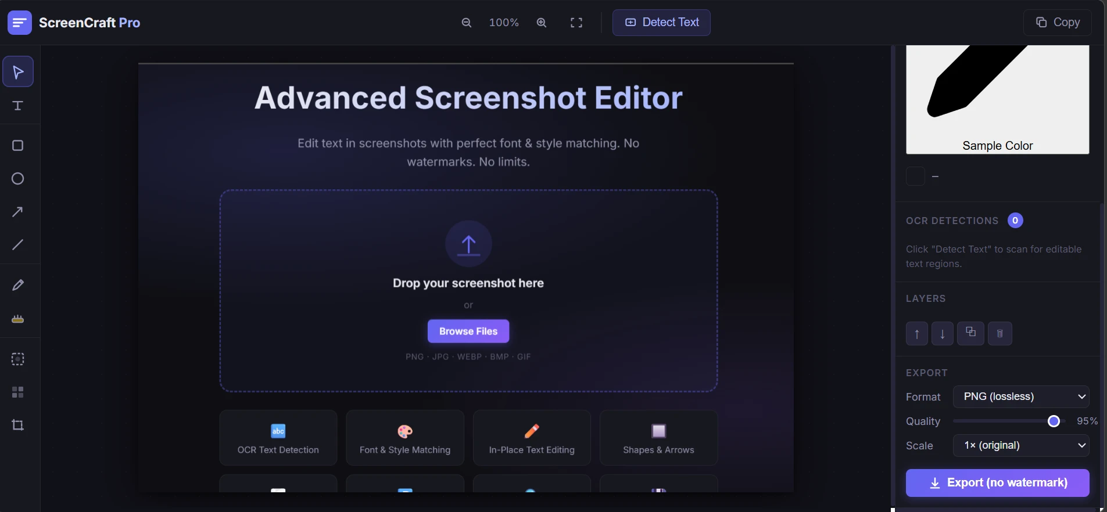The image size is (1107, 512).
Task: Click the Quality slider handle
Action: tap(1054, 421)
